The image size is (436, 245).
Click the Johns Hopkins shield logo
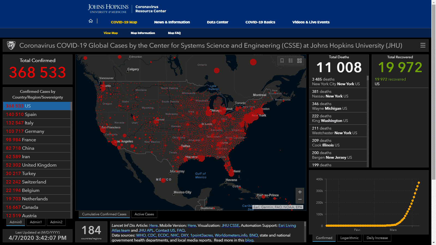click(11, 45)
